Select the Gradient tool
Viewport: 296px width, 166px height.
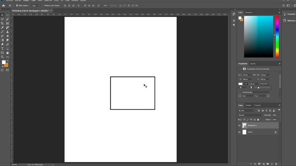[2, 40]
